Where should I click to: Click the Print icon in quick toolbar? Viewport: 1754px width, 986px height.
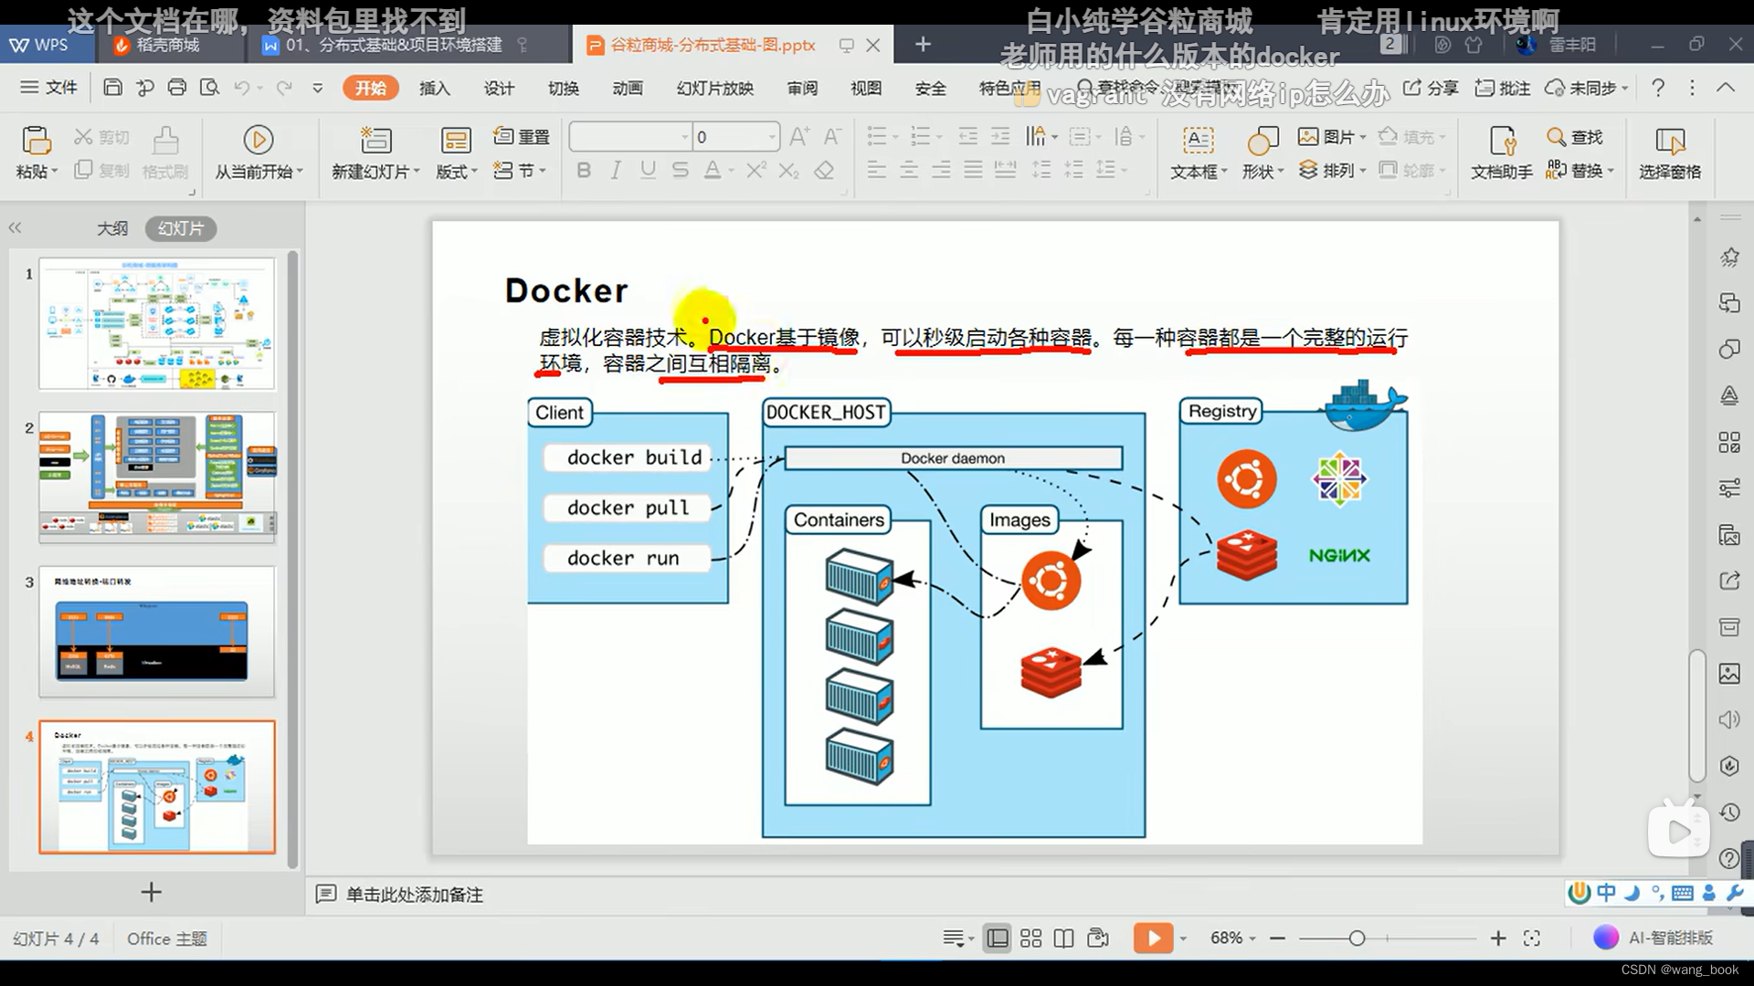coord(177,88)
